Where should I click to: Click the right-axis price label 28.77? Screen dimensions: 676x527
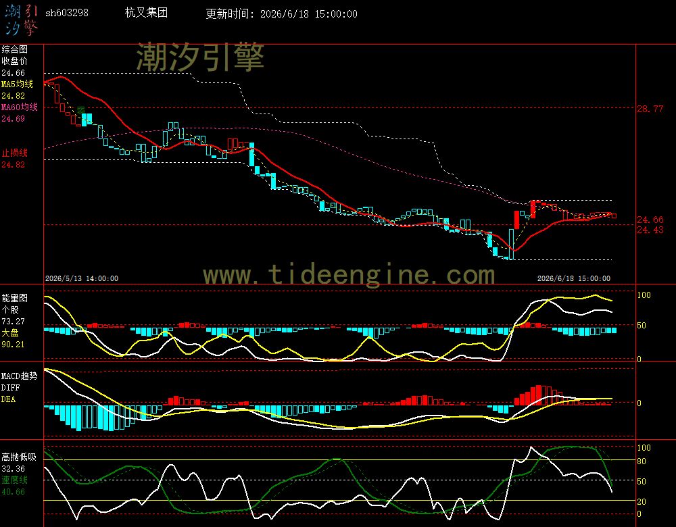[650, 109]
